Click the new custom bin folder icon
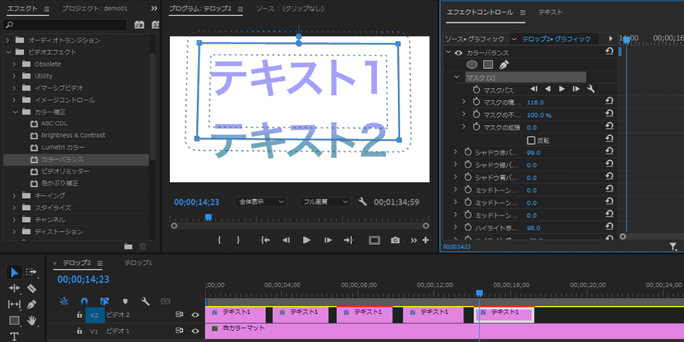This screenshot has height=342, width=684. [x=128, y=246]
